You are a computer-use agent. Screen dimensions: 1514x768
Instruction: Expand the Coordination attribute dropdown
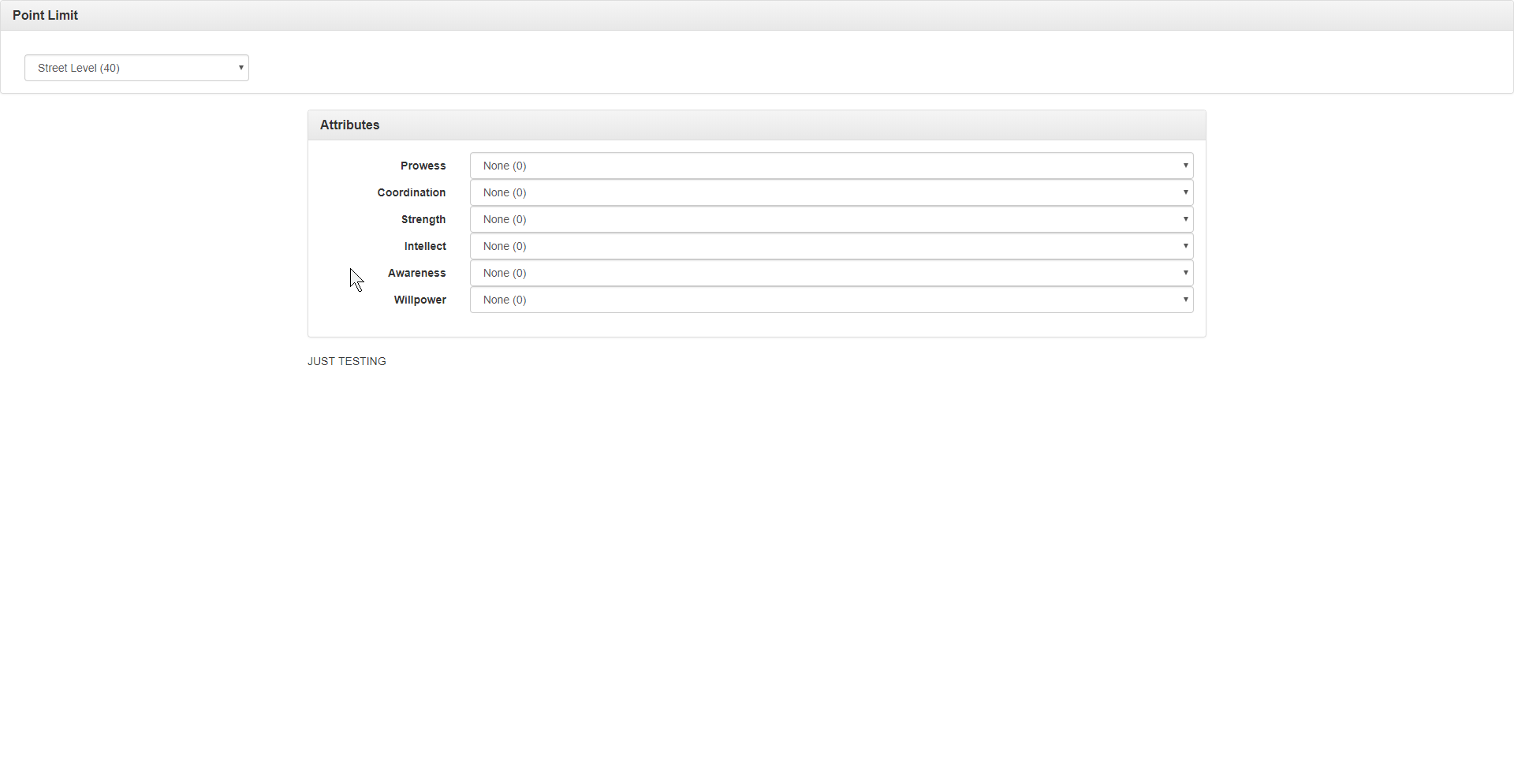pyautogui.click(x=831, y=192)
